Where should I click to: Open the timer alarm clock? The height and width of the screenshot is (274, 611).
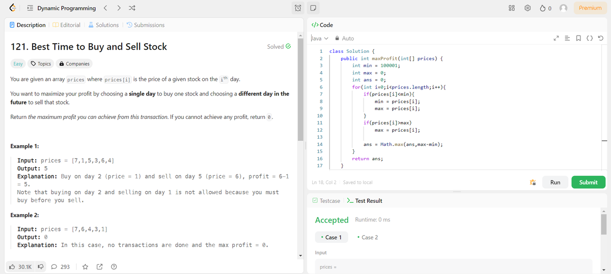(x=299, y=8)
